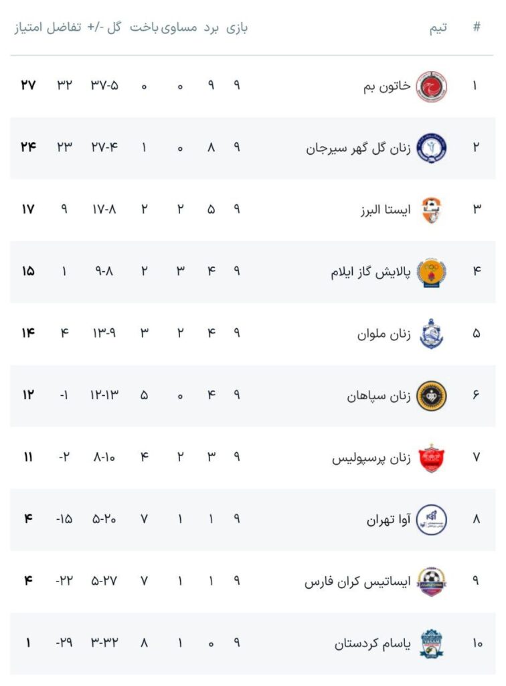The height and width of the screenshot is (686, 506).
Task: Click the بازی column header
Action: 236,27
